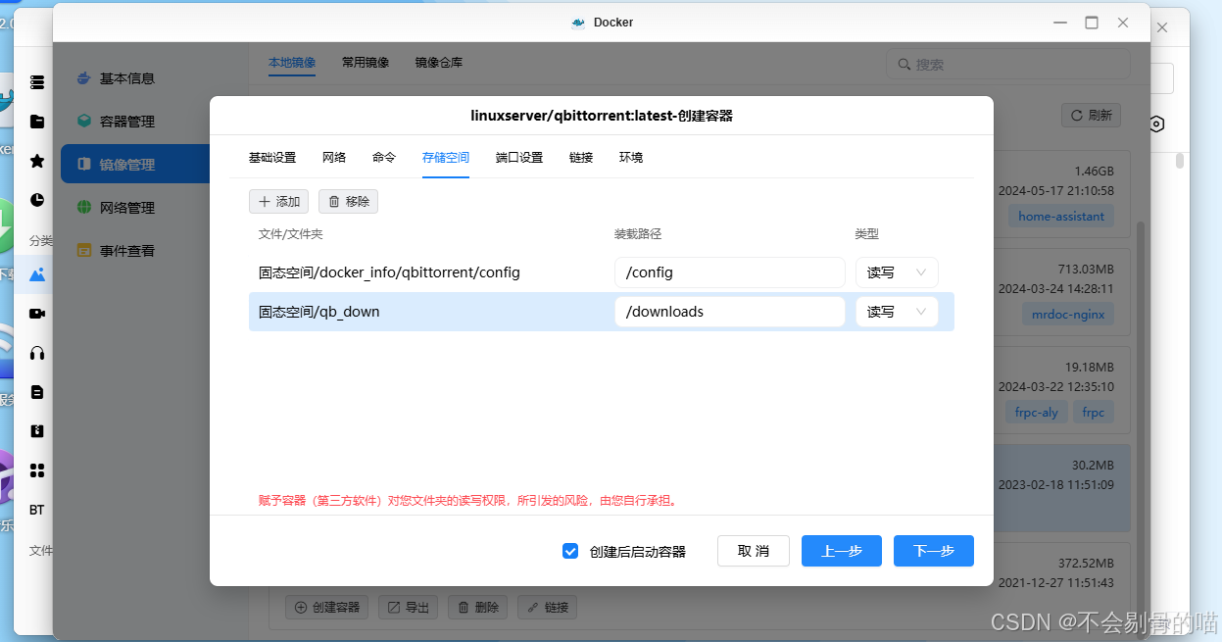The image size is (1222, 642).
Task: Click the magnifier icon in 搜索 box
Action: [x=904, y=65]
